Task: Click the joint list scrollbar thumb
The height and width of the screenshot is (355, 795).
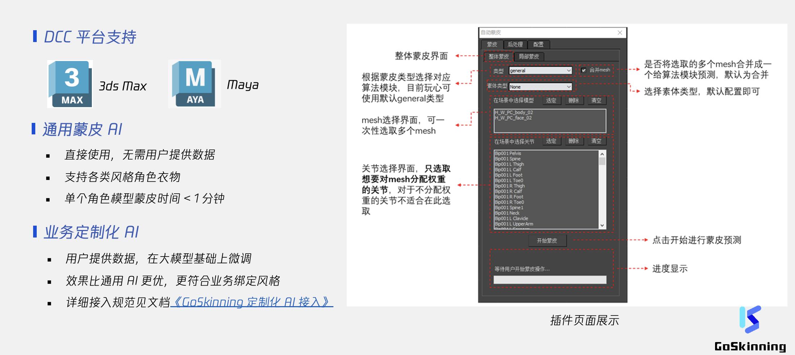Action: [602, 161]
